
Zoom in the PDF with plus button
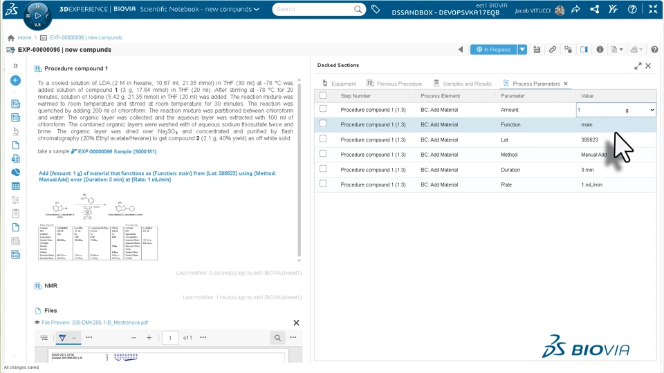[x=149, y=338]
